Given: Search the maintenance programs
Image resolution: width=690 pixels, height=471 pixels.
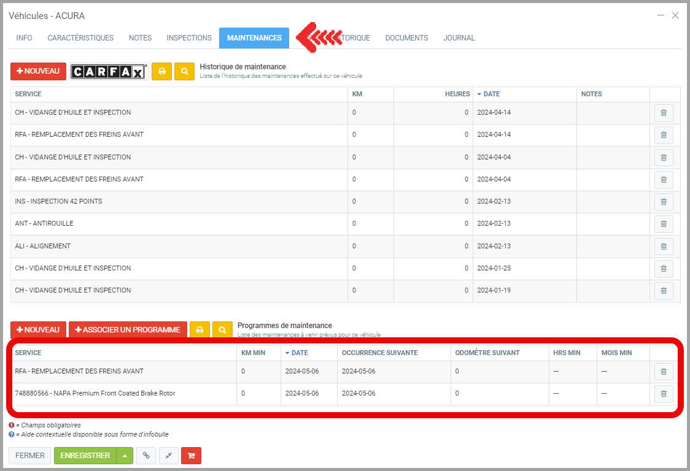Looking at the screenshot, I should point(222,330).
